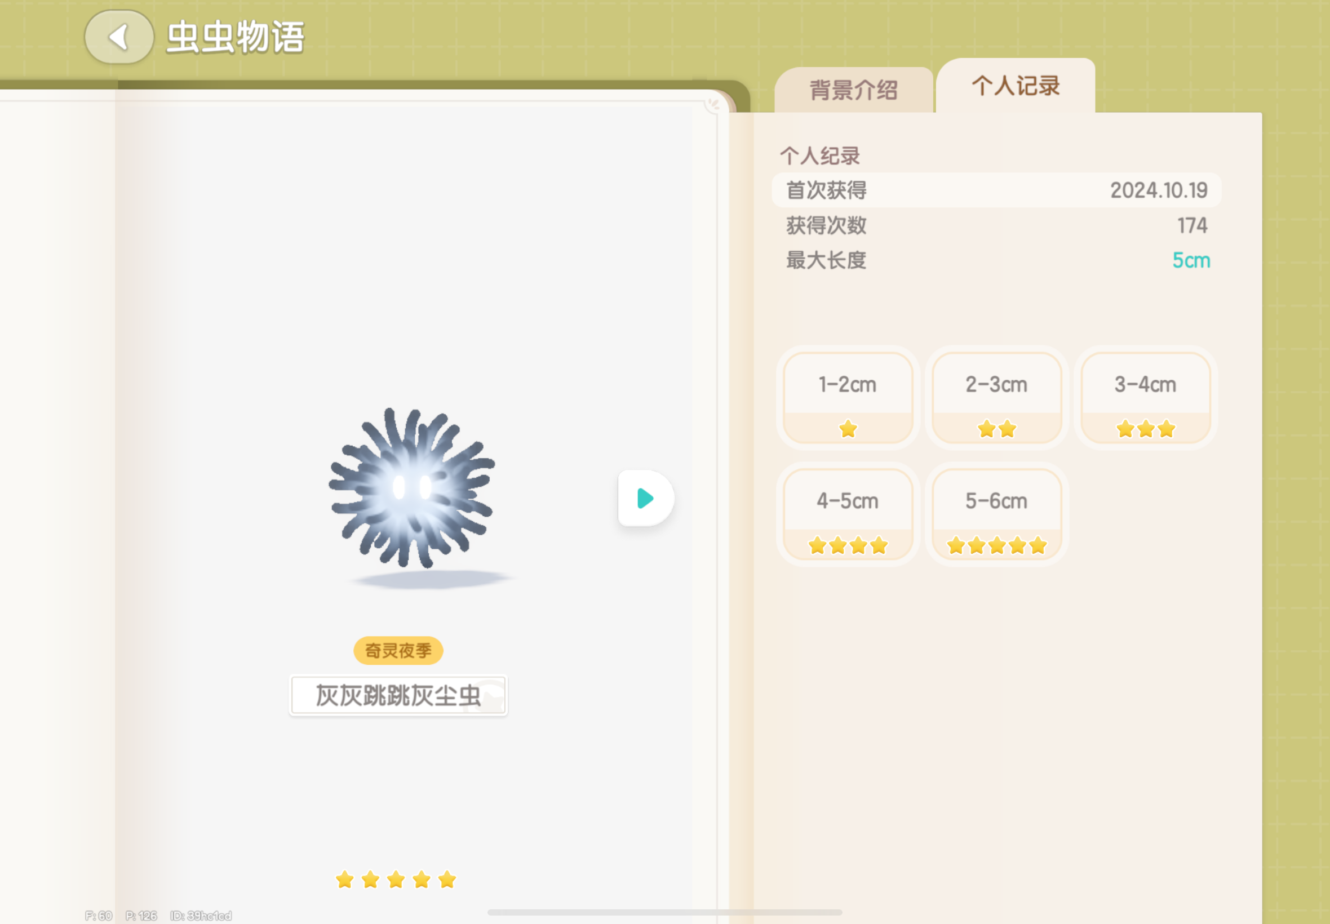Click the 获得次数 174 row
Viewport: 1330px width, 924px height.
996,225
